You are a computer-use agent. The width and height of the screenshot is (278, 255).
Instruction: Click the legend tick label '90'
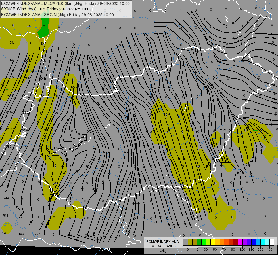233,250
